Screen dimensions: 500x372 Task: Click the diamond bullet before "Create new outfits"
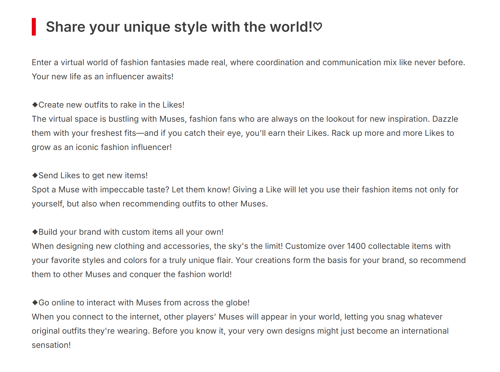[35, 105]
